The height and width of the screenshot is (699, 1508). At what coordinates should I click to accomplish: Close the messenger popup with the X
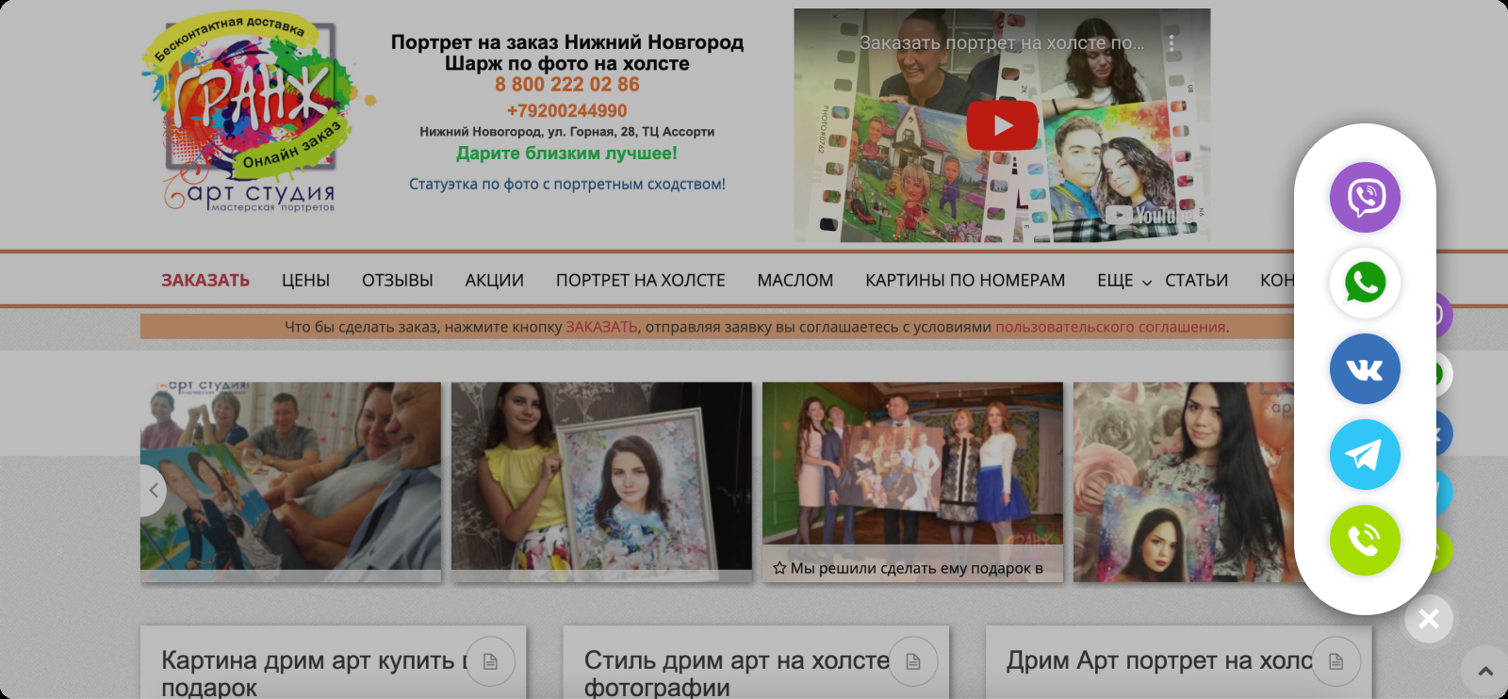point(1429,619)
